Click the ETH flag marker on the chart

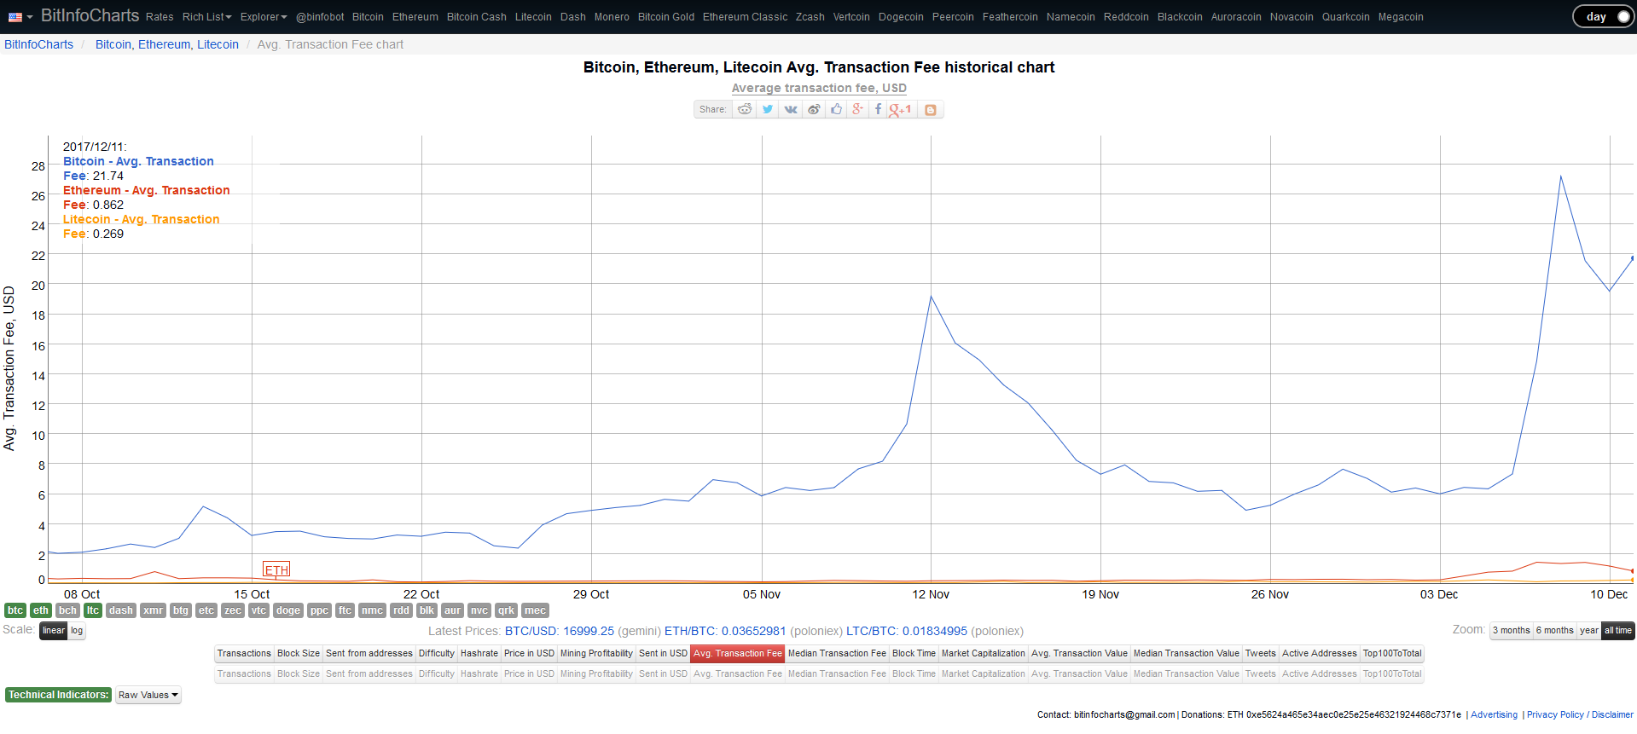click(276, 569)
